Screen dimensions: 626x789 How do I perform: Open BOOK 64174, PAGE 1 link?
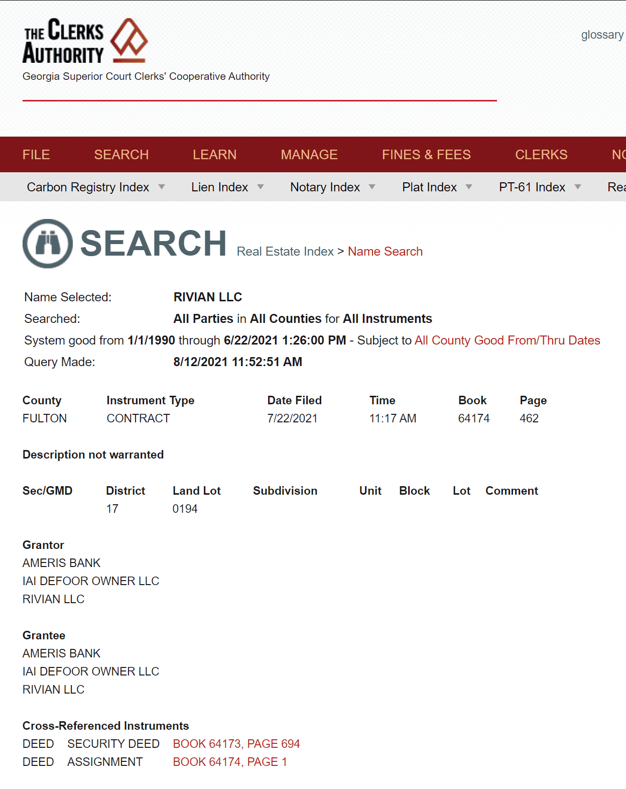point(230,762)
